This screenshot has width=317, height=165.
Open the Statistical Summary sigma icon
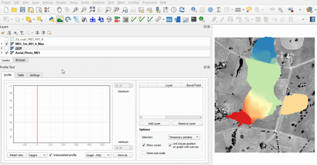(218, 9)
